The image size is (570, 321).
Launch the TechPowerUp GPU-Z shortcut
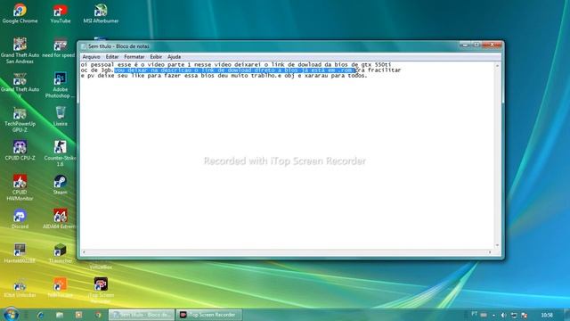click(x=20, y=119)
